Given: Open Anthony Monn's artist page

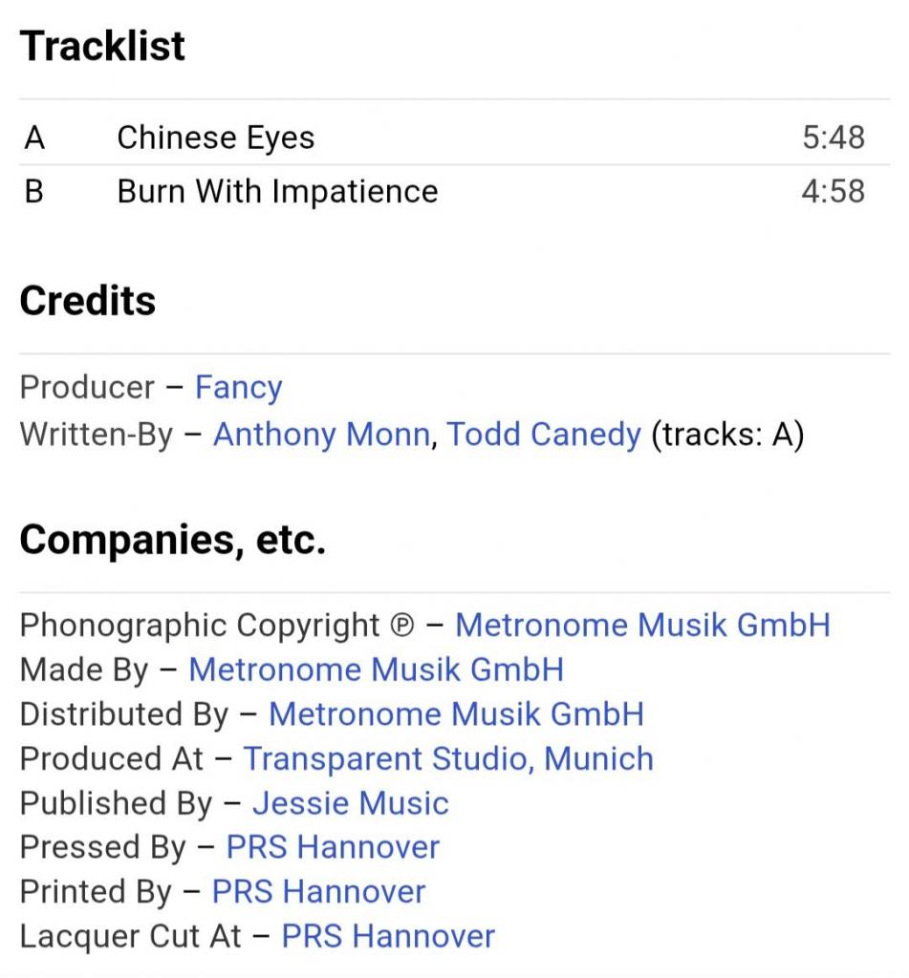Looking at the screenshot, I should click(x=320, y=435).
